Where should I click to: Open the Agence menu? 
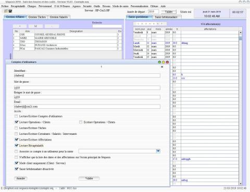(x=77, y=6)
